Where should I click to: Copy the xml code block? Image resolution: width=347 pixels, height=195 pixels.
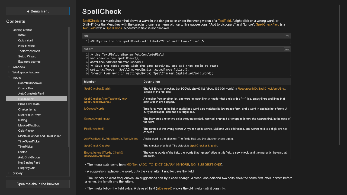click(287, 36)
